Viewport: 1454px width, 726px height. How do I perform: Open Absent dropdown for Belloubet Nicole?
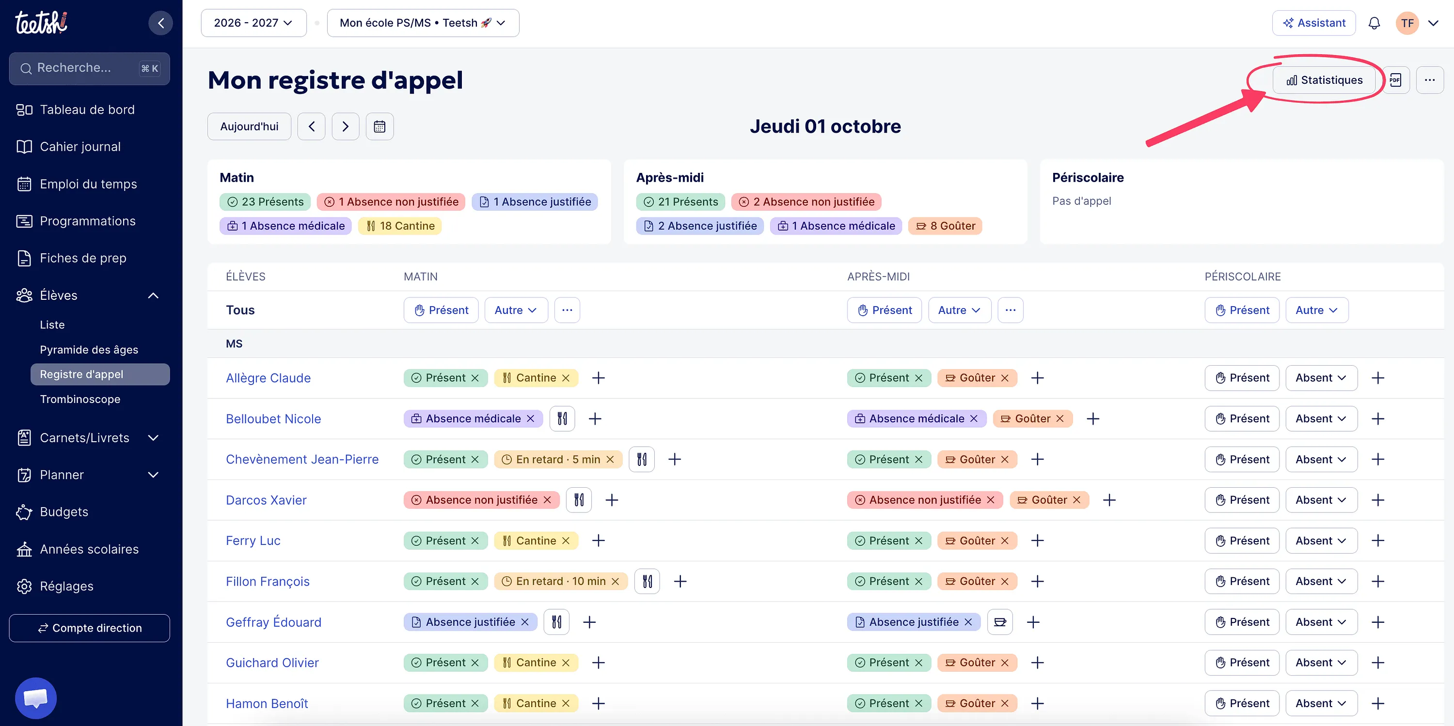(1321, 418)
